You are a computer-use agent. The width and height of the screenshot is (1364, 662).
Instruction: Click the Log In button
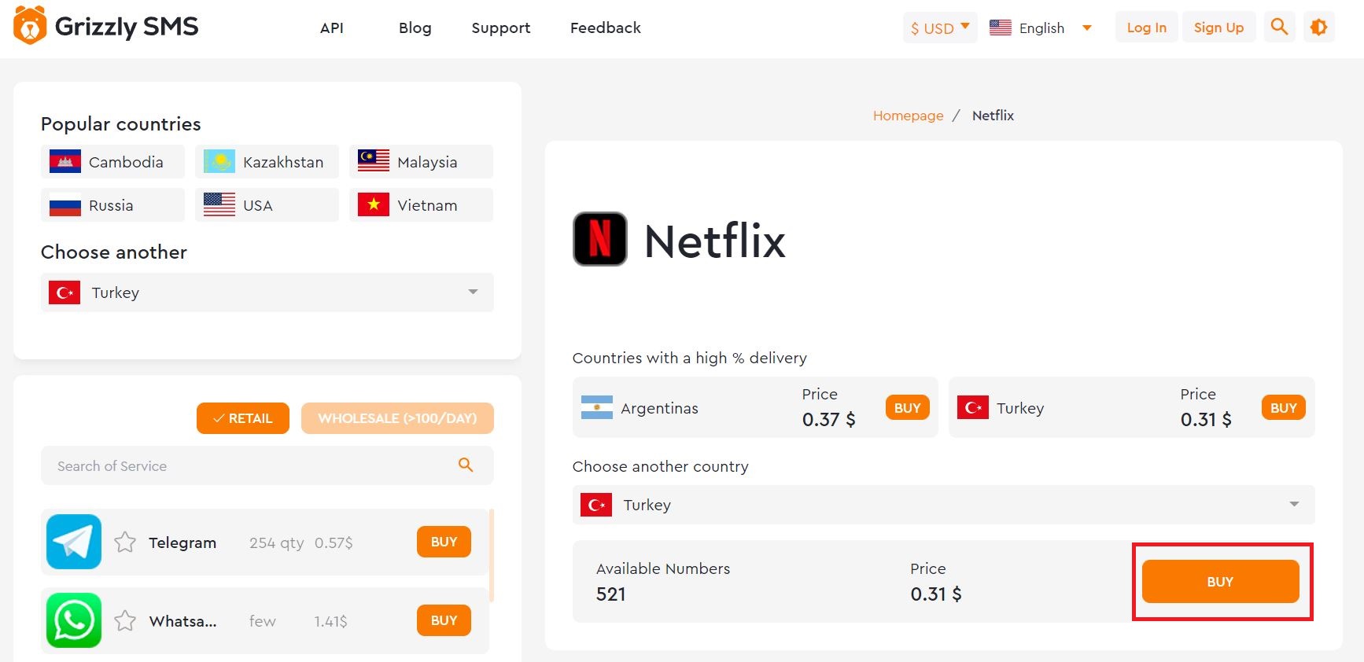tap(1147, 28)
